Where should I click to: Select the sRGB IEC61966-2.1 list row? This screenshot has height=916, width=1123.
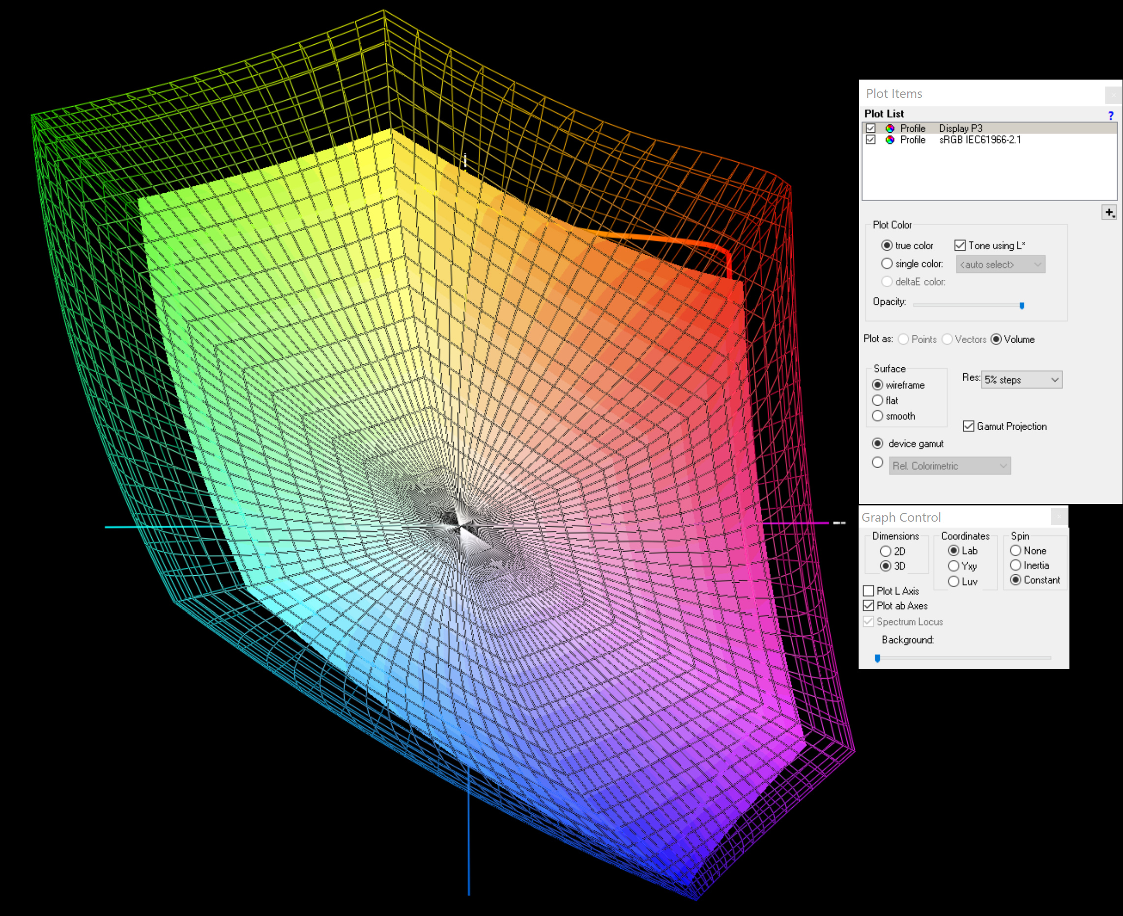(979, 140)
